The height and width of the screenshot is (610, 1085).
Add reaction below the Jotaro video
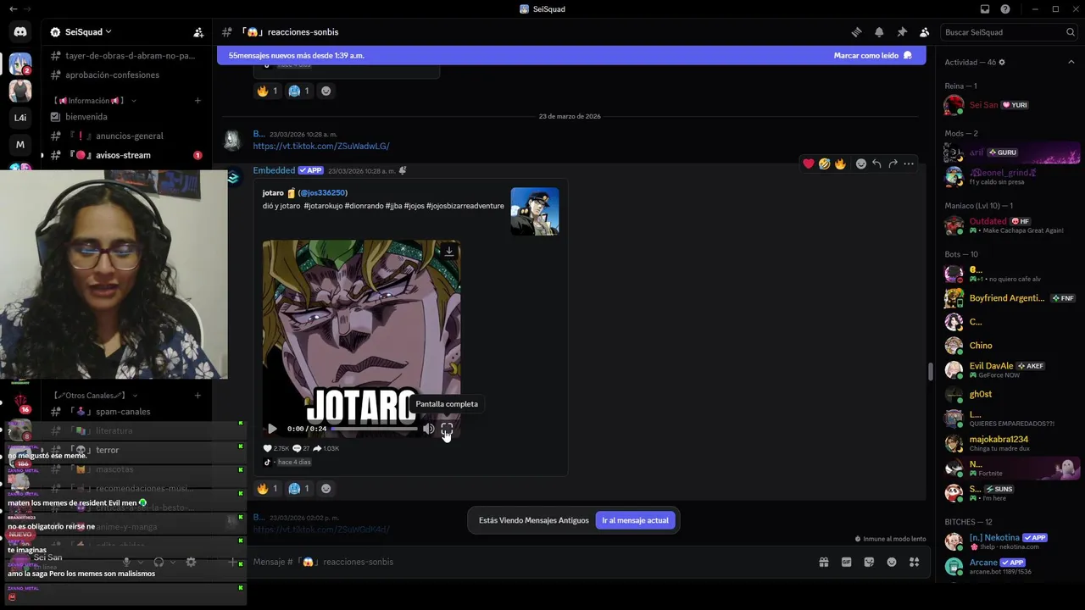[x=326, y=489]
